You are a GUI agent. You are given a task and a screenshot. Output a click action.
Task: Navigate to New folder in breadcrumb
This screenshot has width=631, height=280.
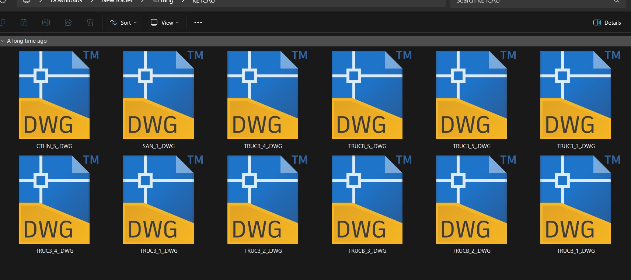[116, 1]
